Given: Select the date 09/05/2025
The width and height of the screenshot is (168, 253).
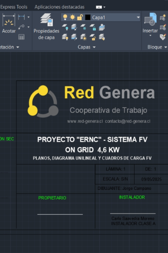Looking at the screenshot, I should (x=152, y=179).
